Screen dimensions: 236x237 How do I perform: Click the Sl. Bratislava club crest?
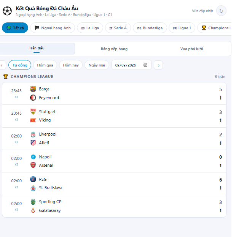[33, 188]
